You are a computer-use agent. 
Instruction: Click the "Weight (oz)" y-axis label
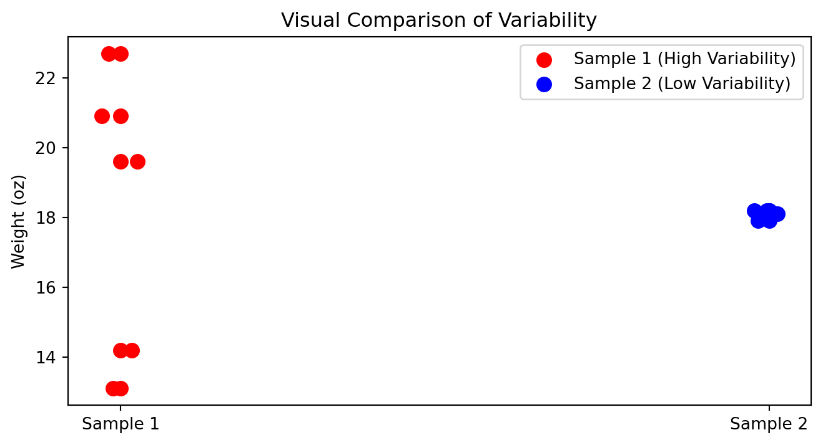click(x=19, y=222)
